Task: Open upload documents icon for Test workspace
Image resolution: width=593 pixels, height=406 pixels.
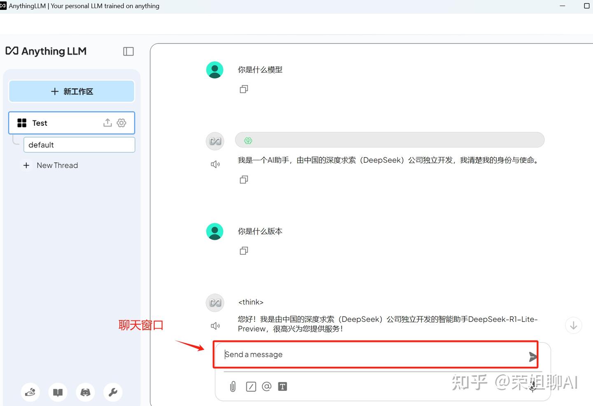Action: click(x=107, y=122)
